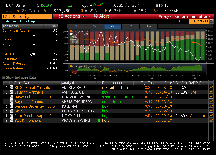Show chart icon for Haywood Securities row
216x155 pixels.
point(211,97)
